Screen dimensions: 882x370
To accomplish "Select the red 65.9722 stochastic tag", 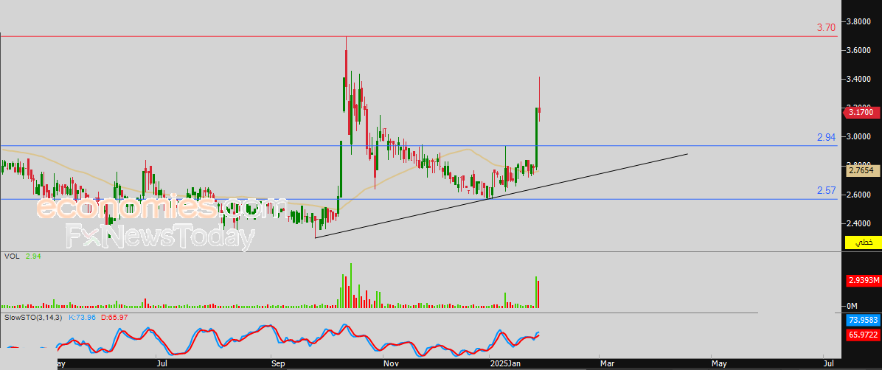I will pyautogui.click(x=862, y=335).
